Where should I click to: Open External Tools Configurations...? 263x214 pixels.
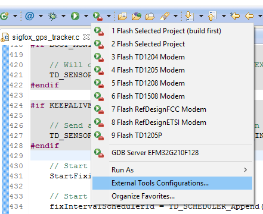tap(172, 183)
